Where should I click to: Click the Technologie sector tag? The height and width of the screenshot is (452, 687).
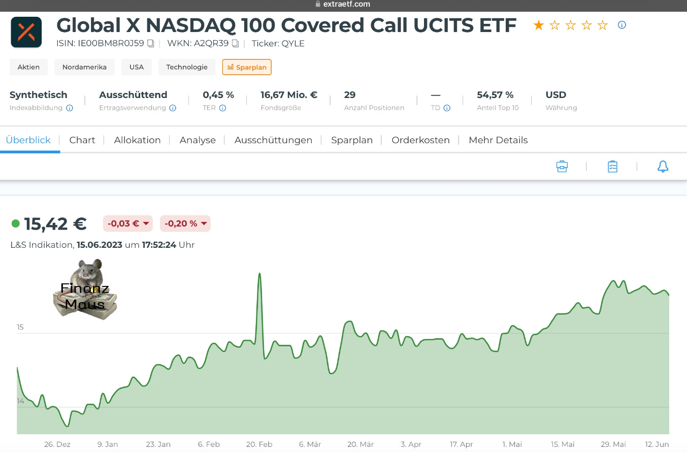(x=187, y=67)
